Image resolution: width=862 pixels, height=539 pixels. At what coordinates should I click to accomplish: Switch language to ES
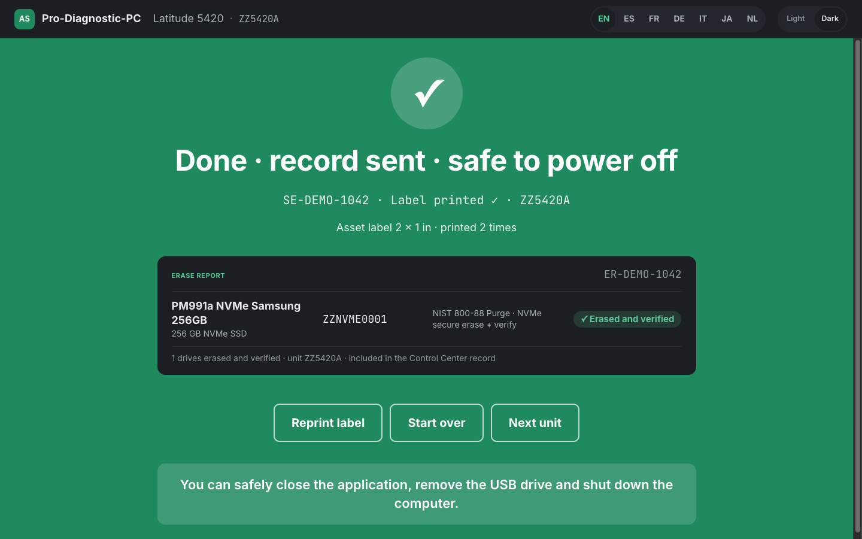[x=629, y=19]
